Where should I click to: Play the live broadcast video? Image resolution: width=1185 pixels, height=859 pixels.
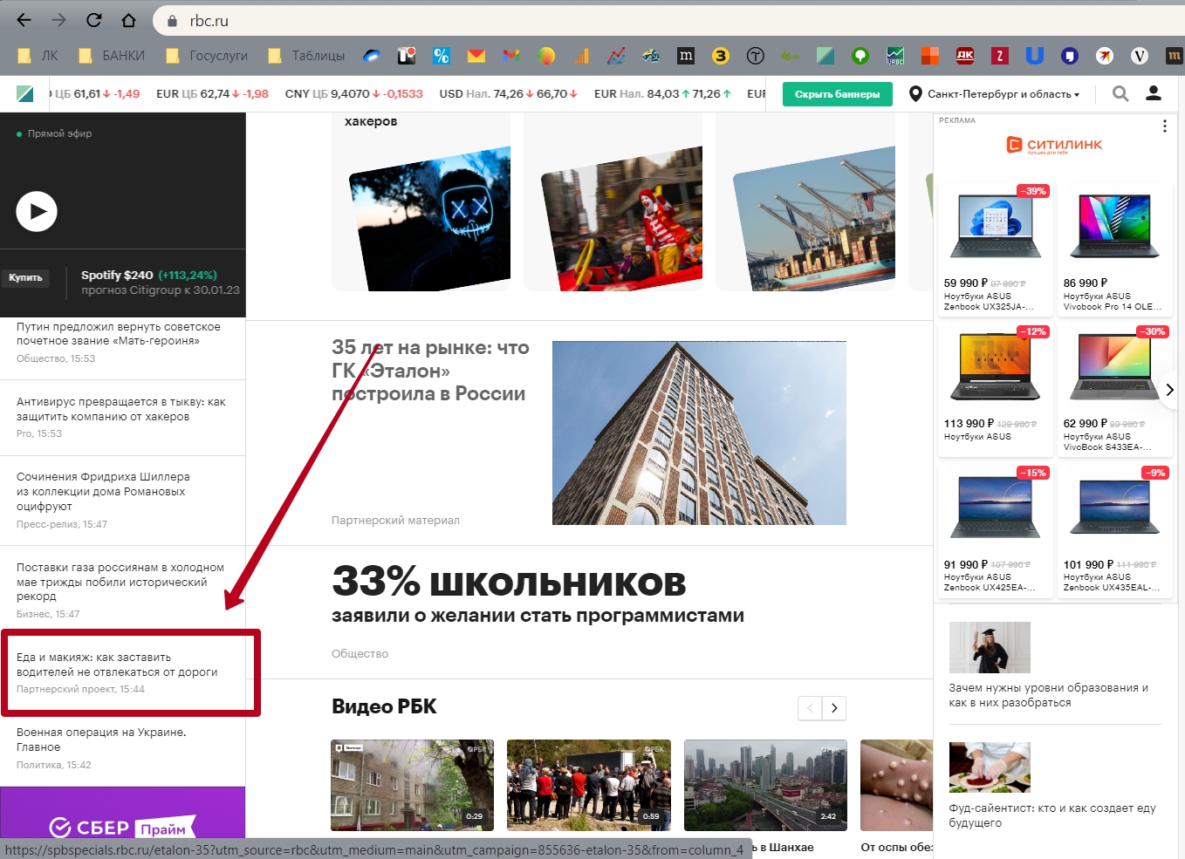point(37,211)
